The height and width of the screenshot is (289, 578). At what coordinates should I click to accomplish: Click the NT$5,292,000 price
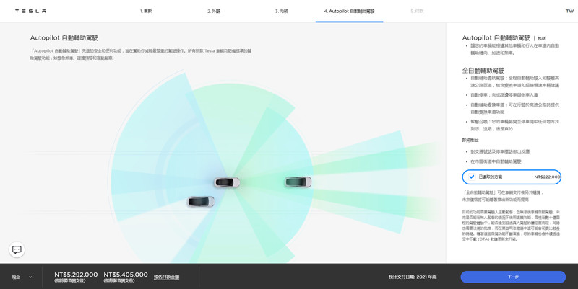pyautogui.click(x=76, y=275)
